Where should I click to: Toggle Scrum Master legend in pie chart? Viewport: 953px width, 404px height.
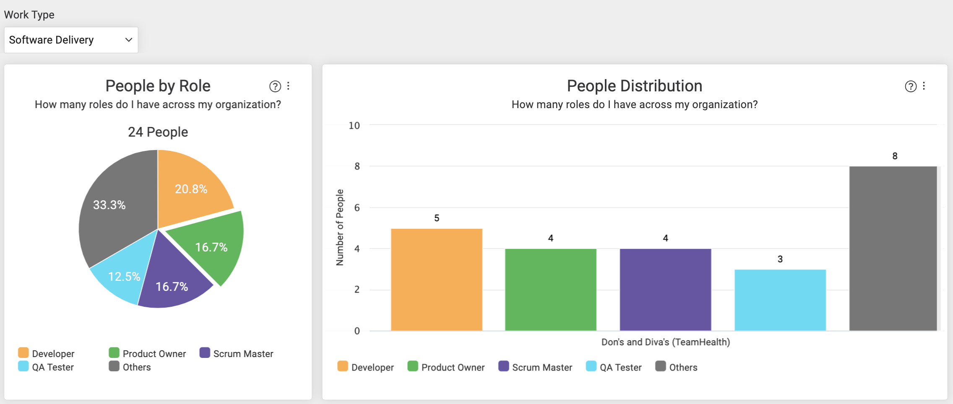point(237,353)
